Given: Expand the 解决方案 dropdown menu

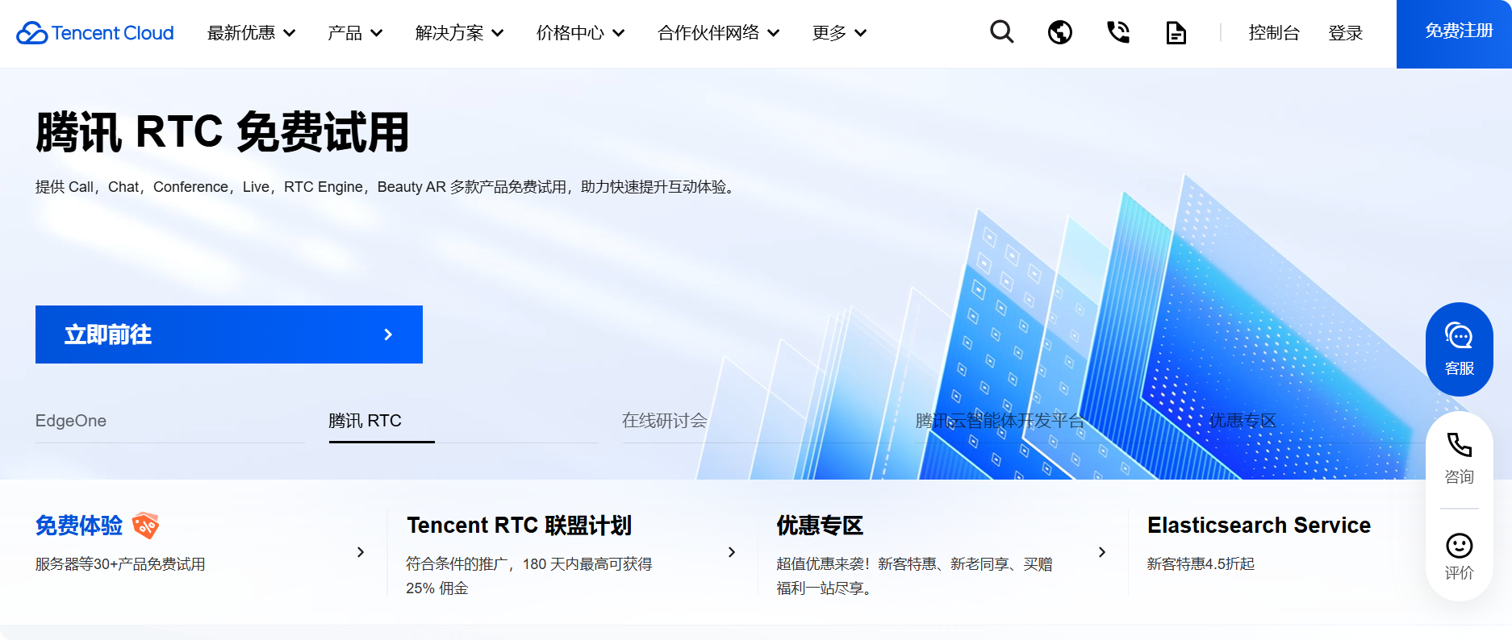Looking at the screenshot, I should click(459, 33).
